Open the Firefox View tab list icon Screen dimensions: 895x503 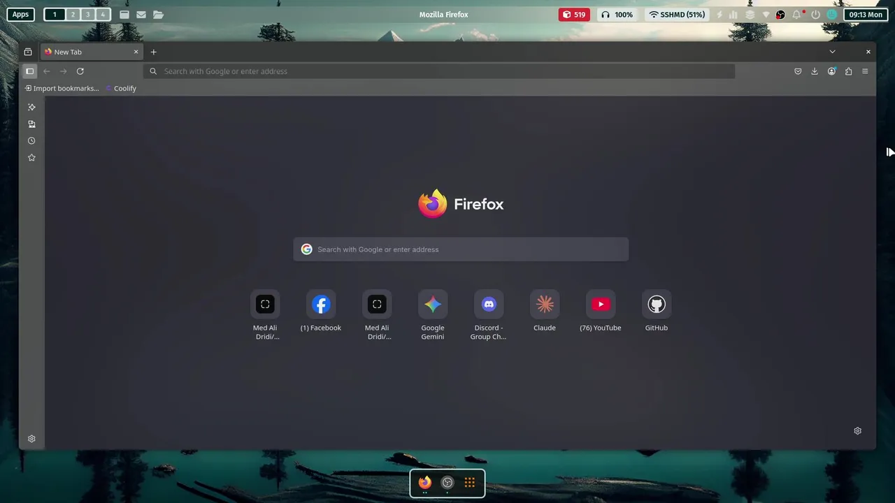(28, 52)
